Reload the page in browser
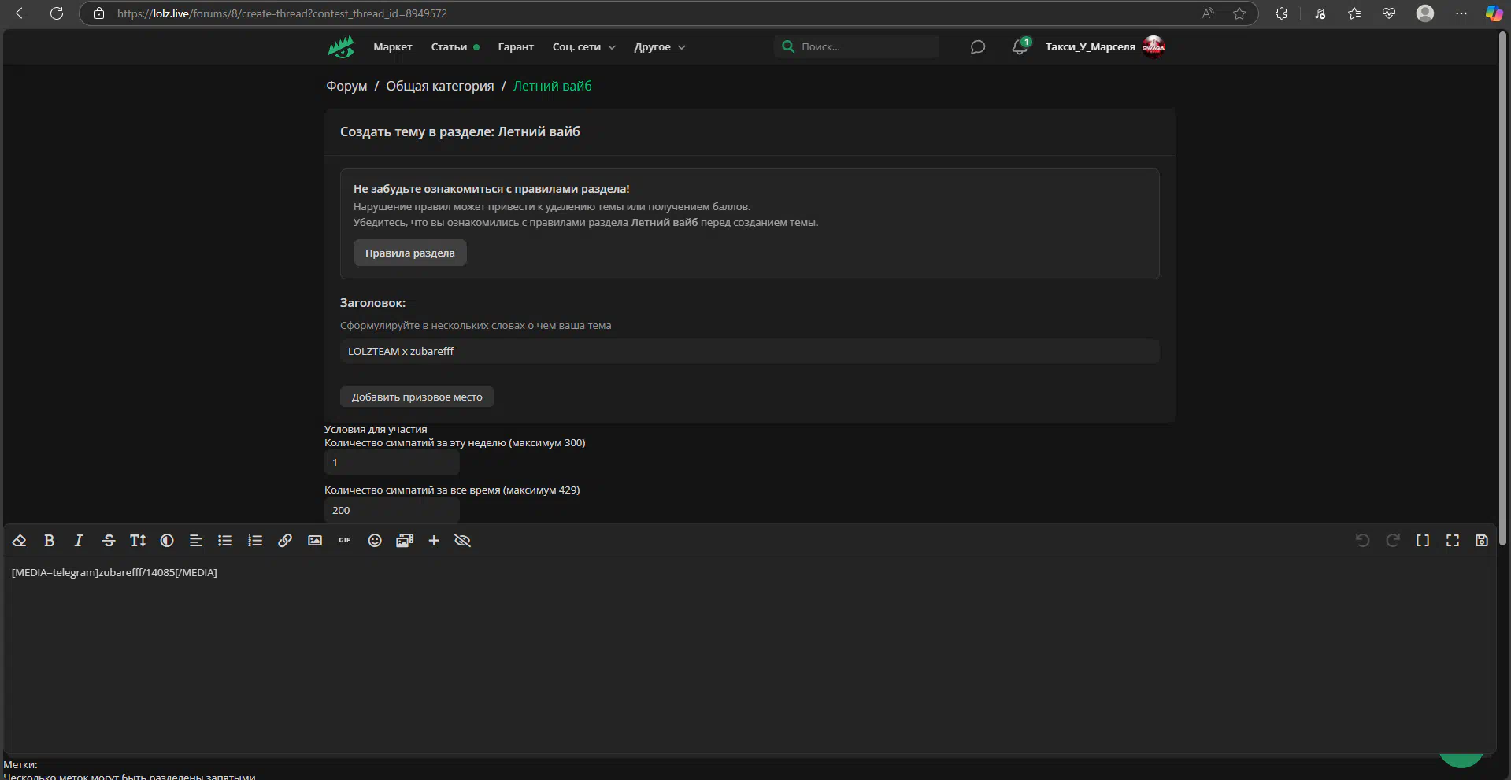The height and width of the screenshot is (780, 1511). 57,13
